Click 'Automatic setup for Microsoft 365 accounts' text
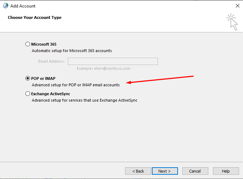The image size is (243, 179). [x=72, y=51]
